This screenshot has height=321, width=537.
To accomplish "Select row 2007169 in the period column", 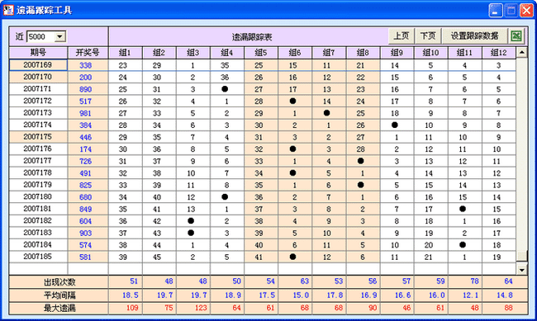I will [x=38, y=65].
